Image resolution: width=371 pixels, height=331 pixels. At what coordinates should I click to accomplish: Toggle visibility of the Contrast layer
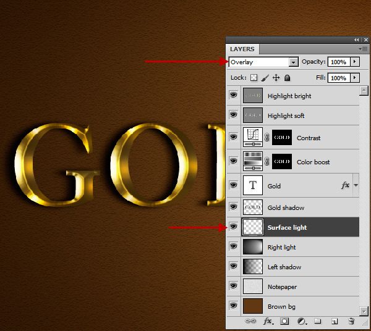pyautogui.click(x=233, y=137)
